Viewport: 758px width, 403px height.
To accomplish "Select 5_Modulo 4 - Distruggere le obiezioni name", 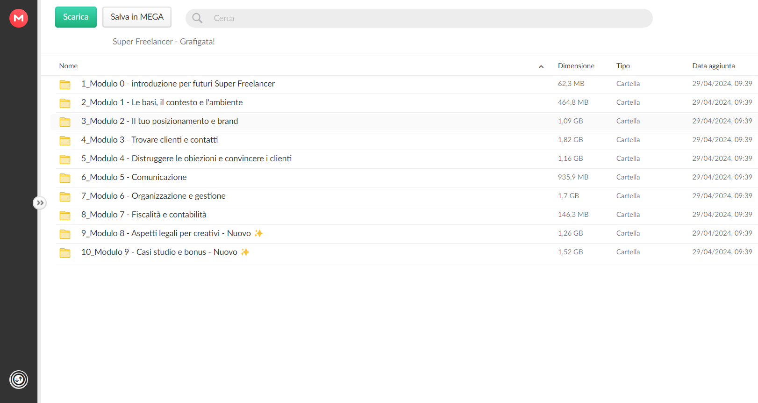I will [186, 158].
